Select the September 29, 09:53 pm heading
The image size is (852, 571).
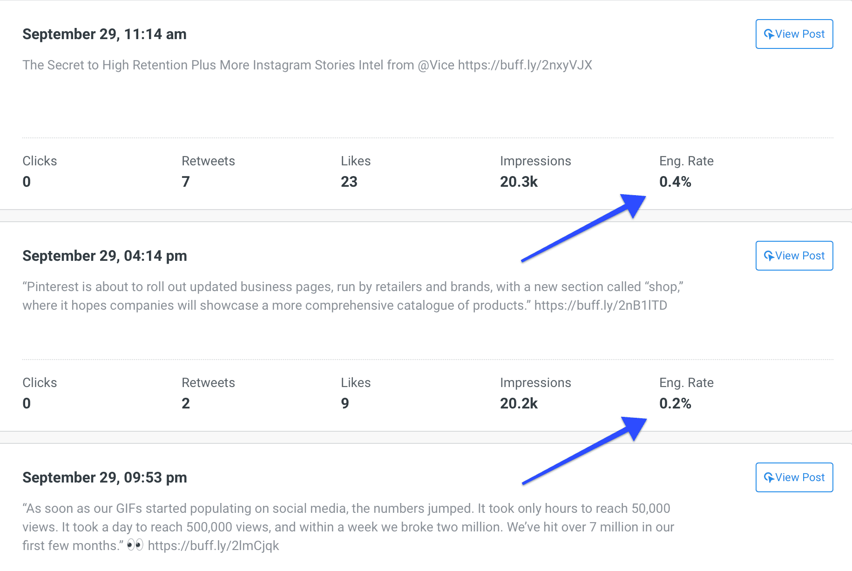point(105,477)
